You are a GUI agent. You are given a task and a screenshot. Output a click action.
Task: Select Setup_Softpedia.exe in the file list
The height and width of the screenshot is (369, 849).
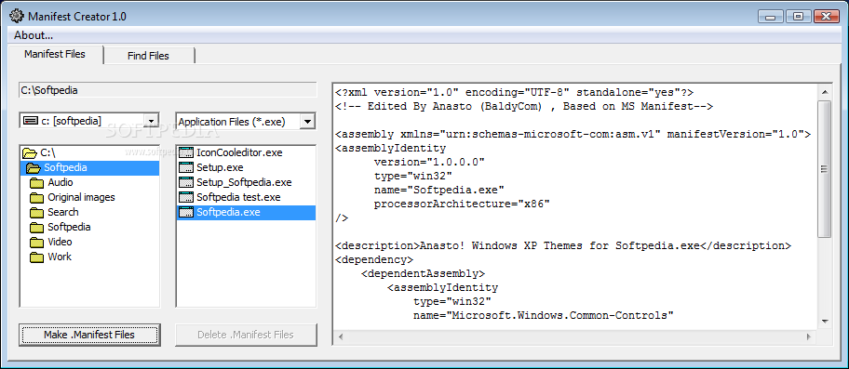244,182
